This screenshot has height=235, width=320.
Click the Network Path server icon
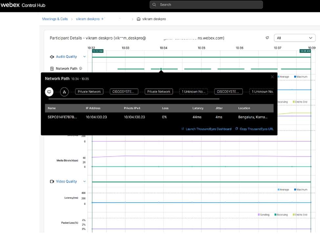pos(52,69)
